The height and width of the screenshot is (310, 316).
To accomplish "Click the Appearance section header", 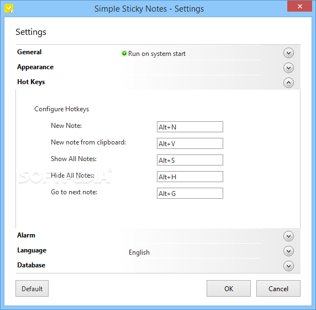I will (35, 67).
